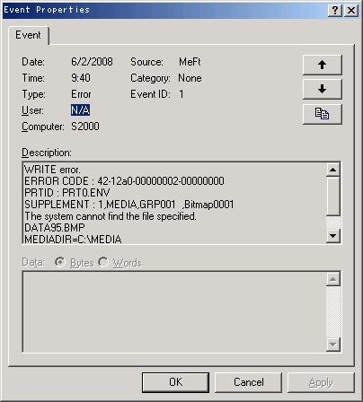Go to next event with down arrow
The image size is (363, 402).
322,89
